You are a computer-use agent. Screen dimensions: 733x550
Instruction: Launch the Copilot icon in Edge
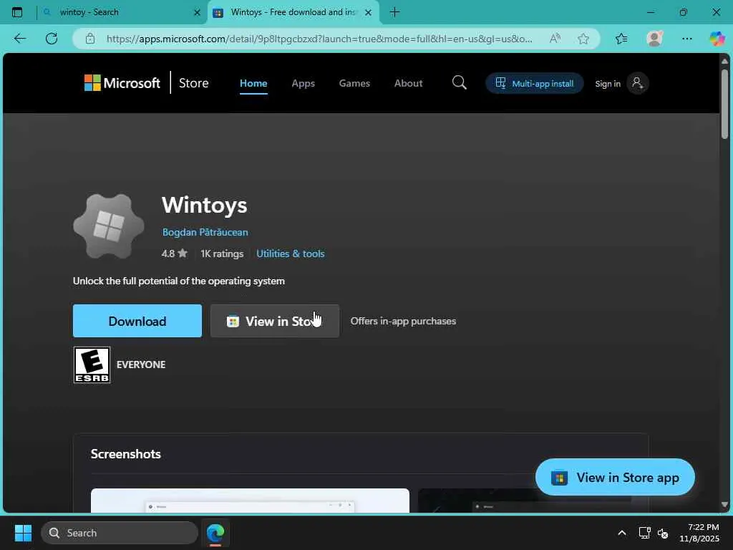pos(717,39)
